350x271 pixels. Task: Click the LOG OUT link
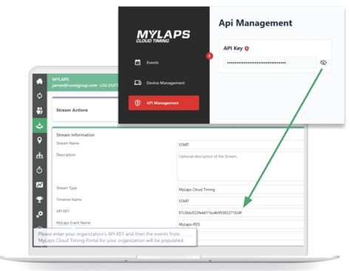coord(109,86)
